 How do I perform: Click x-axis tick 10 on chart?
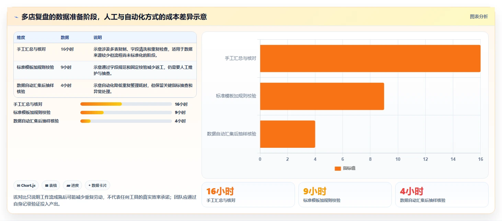point(398,159)
